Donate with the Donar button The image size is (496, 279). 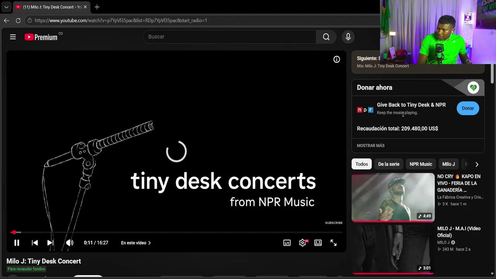point(468,108)
